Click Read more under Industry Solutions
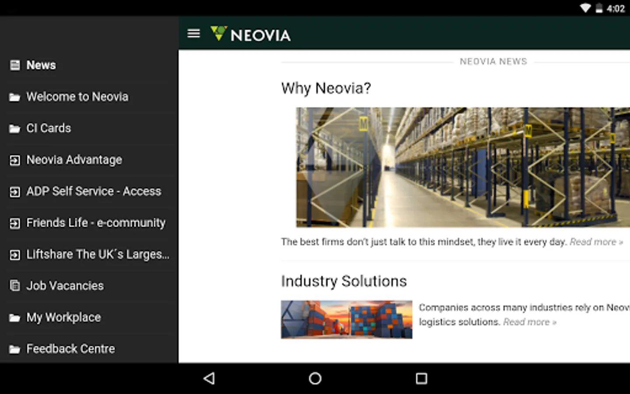The width and height of the screenshot is (630, 394). click(x=530, y=322)
